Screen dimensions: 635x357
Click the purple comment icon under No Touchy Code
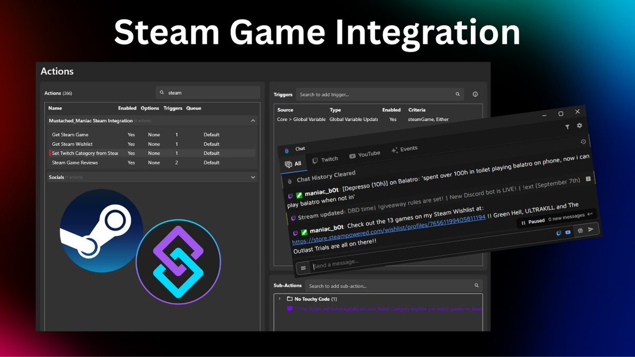(x=289, y=308)
